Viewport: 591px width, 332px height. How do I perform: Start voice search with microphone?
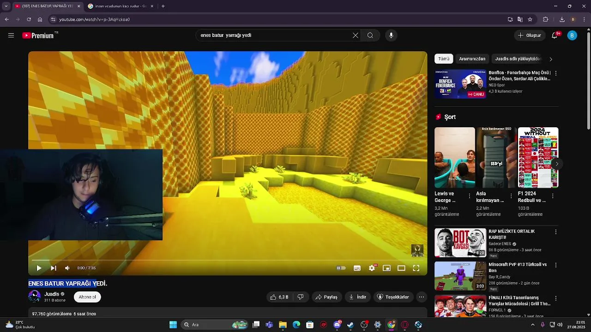[391, 36]
